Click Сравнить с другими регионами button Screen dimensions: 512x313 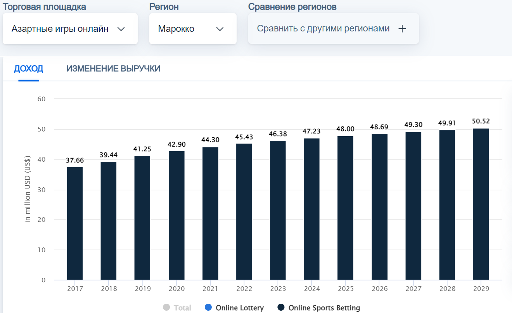click(x=333, y=29)
